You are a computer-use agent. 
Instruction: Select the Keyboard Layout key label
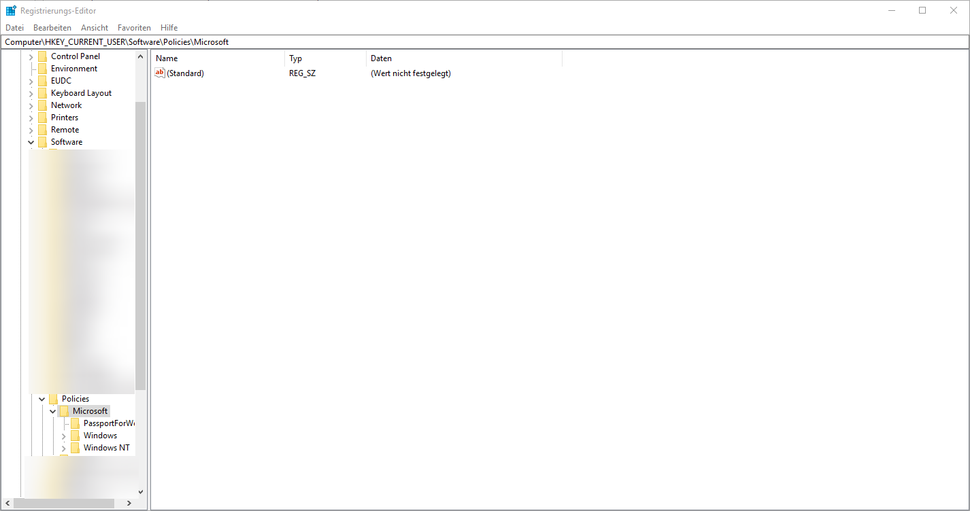[x=81, y=93]
